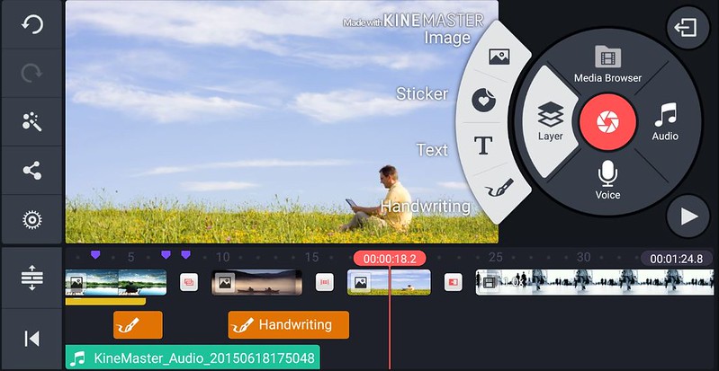Add a Sticker layer

(485, 99)
